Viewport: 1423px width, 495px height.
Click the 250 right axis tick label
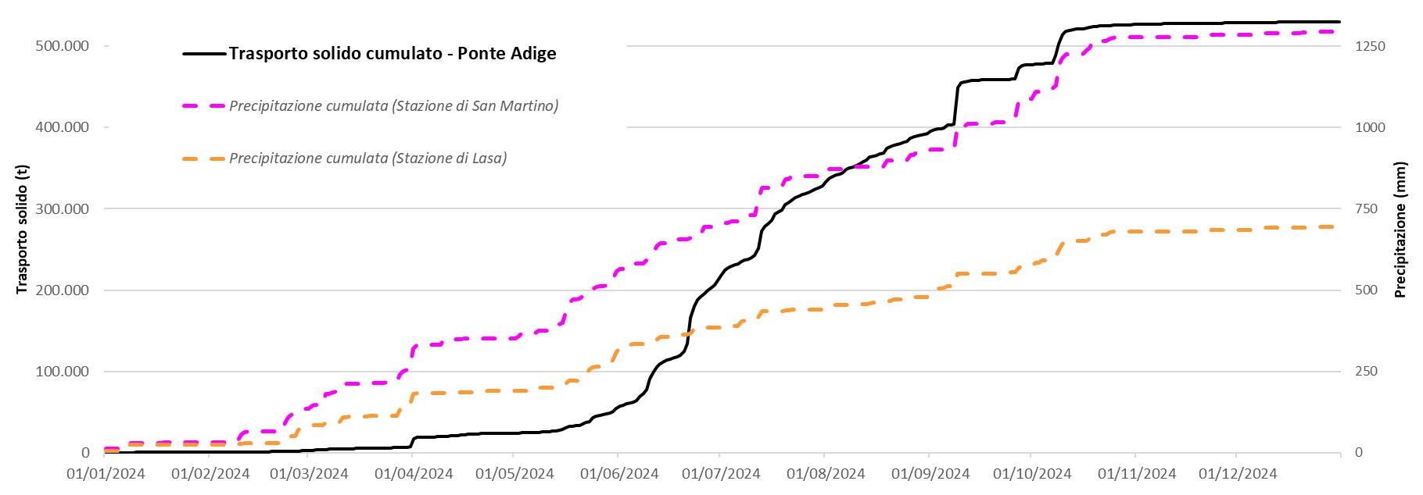coord(1365,372)
